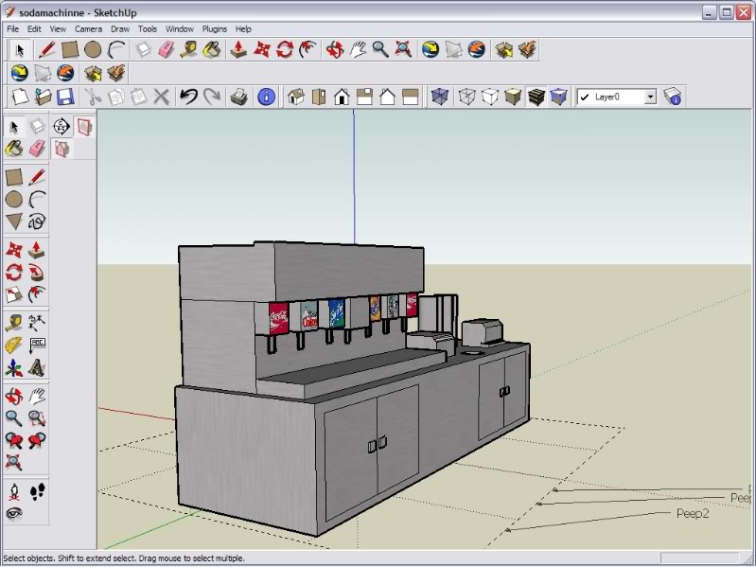Save the model with the floppy disk icon
Image resolution: width=756 pixels, height=567 pixels.
click(x=65, y=97)
